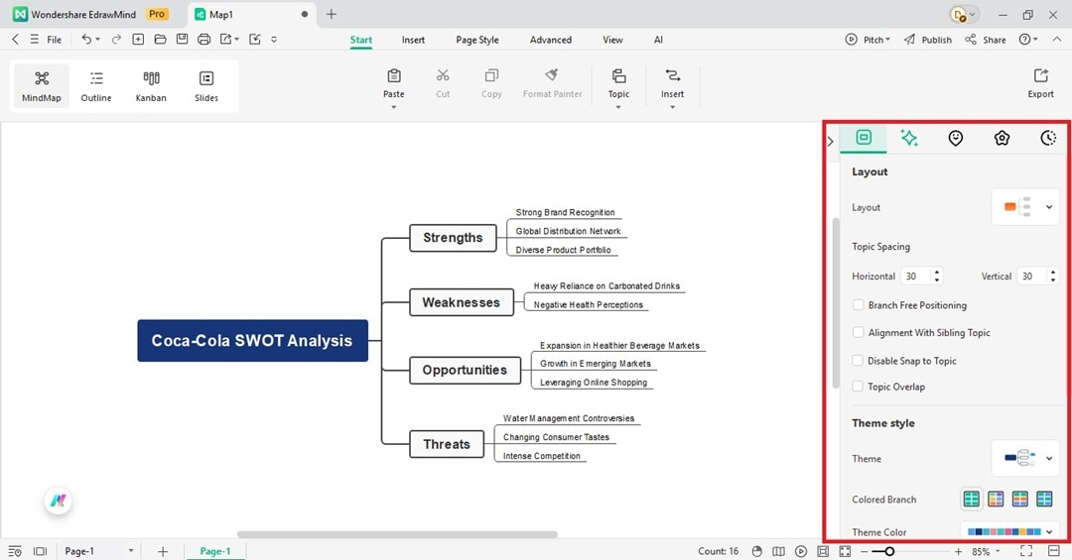Open the Advanced ribbon tab
1072x560 pixels.
(x=550, y=40)
